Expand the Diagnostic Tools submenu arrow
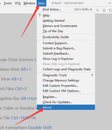The height and width of the screenshot is (130, 112). point(92,75)
